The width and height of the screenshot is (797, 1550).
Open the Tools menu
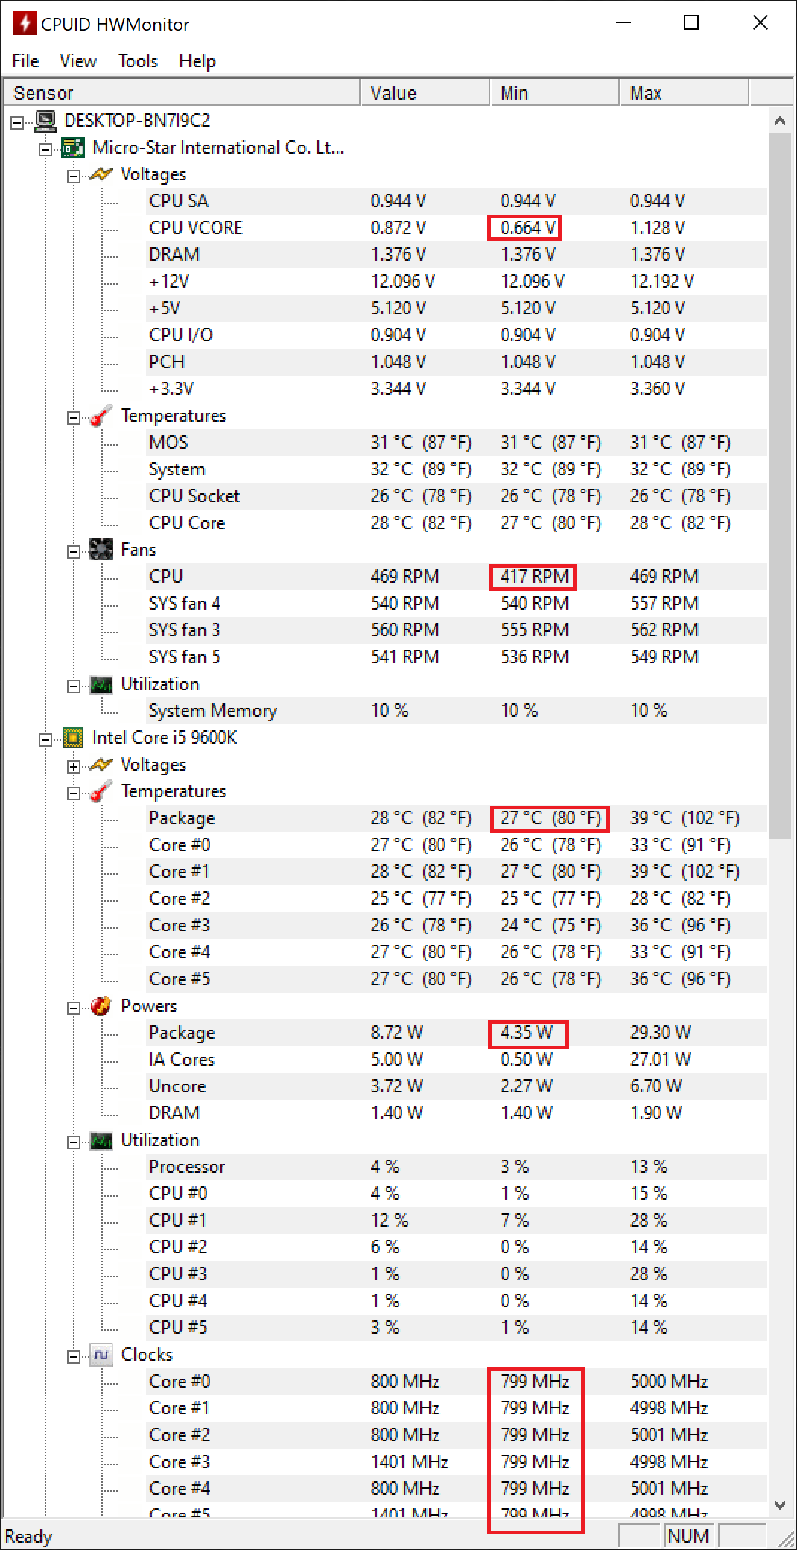pos(138,61)
